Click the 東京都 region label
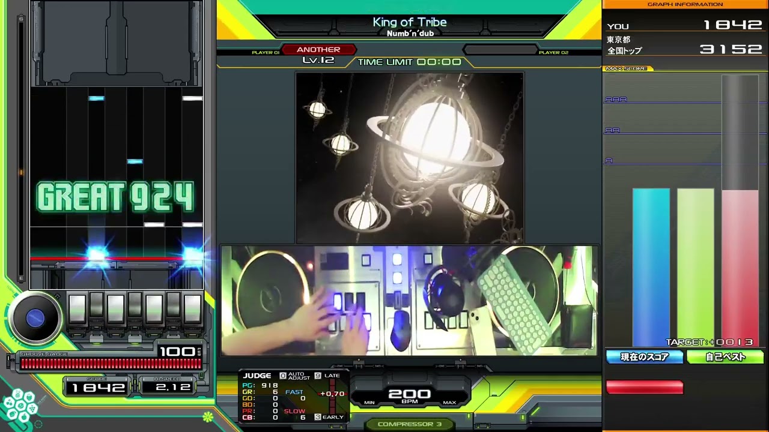 tap(618, 40)
